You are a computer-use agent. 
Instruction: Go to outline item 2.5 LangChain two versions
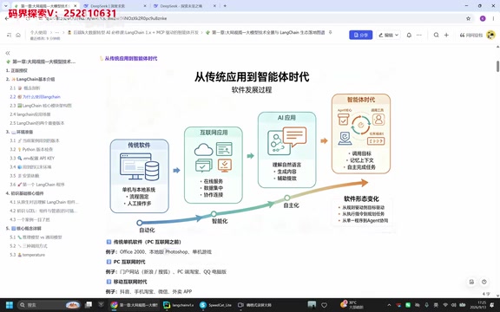[36, 123]
